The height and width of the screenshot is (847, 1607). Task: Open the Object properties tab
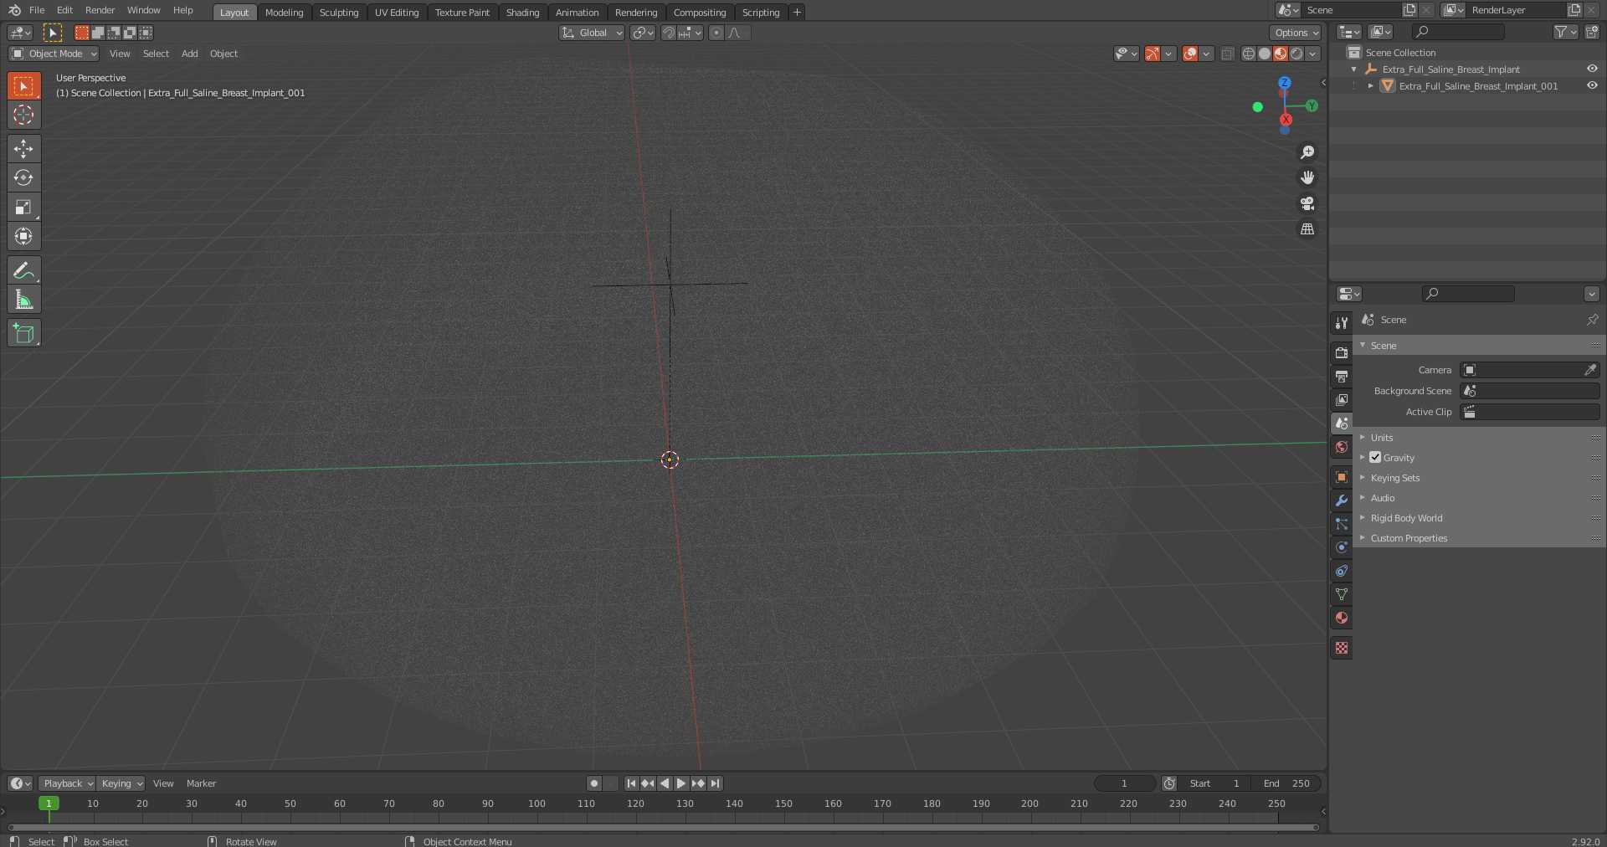tap(1342, 477)
